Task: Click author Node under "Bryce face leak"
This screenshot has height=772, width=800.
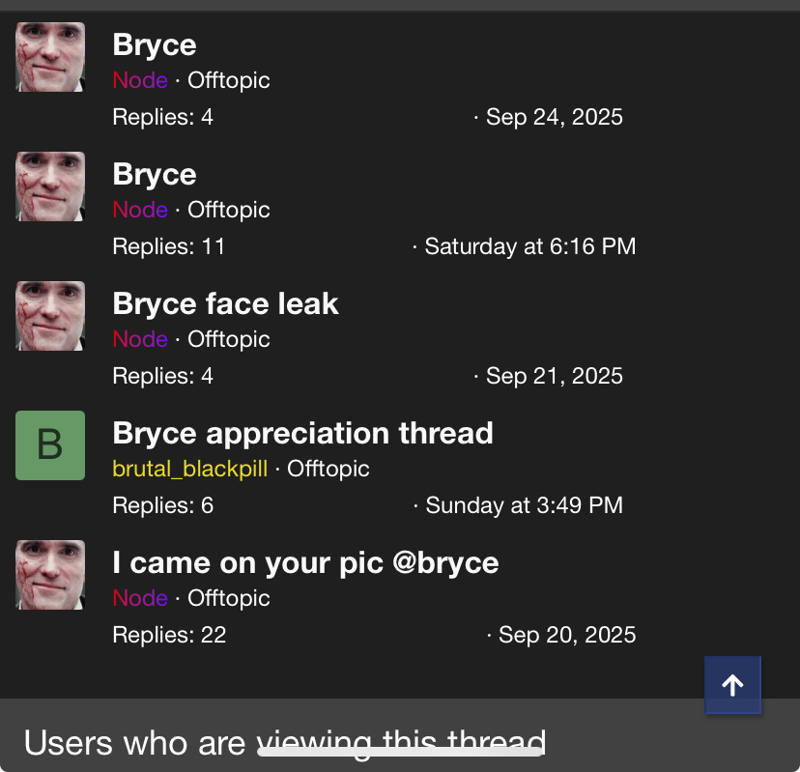Action: click(x=140, y=340)
